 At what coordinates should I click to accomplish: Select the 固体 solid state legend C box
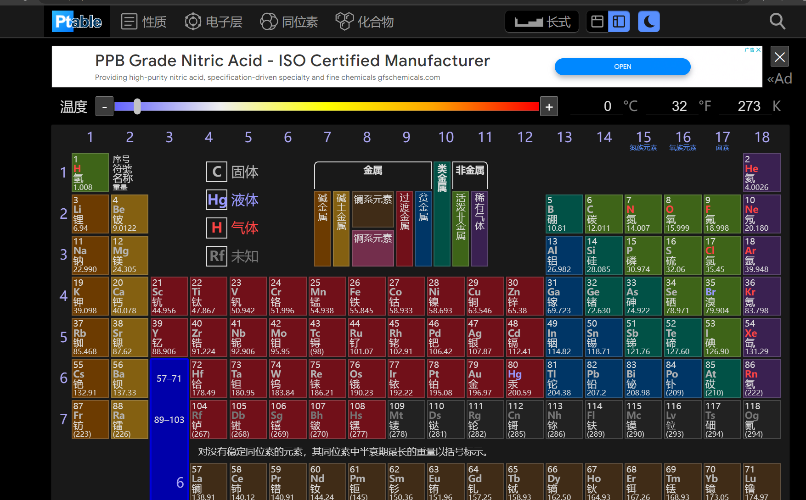pos(217,172)
